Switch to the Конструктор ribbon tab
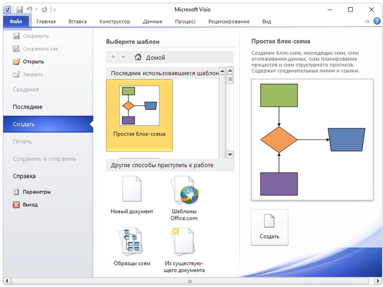Screen dimensions: 383x287 (114, 21)
